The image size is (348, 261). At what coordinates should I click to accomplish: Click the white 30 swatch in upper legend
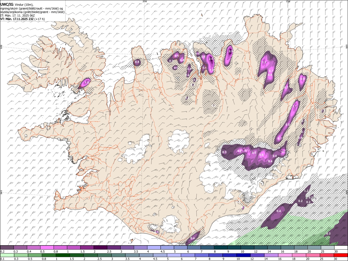[x=341, y=248]
